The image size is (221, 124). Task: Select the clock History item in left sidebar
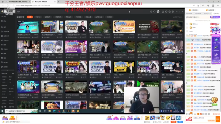[x=4, y=21]
